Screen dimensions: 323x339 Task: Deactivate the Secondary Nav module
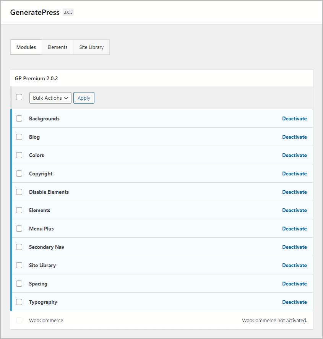click(294, 247)
